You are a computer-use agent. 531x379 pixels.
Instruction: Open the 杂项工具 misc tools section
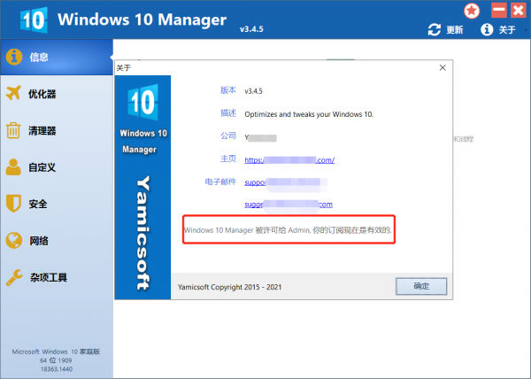57,277
